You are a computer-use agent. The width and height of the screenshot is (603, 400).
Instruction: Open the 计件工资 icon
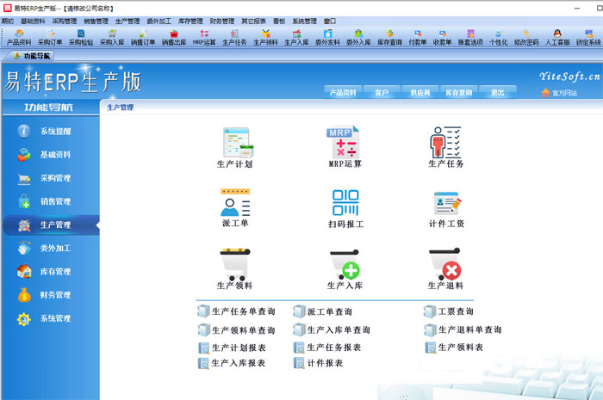tap(446, 203)
